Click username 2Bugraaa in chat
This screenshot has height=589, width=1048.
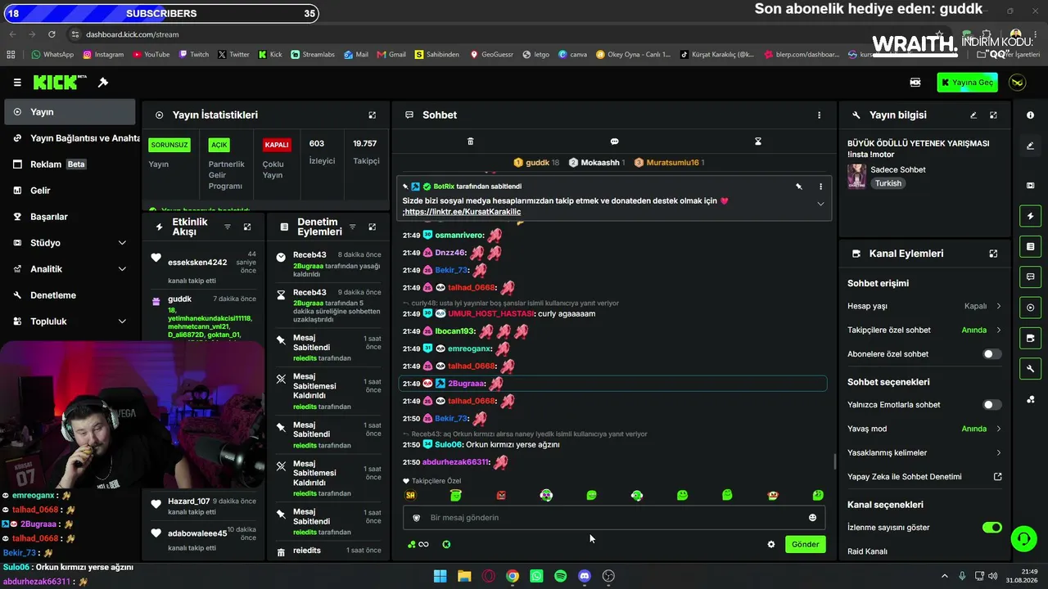coord(467,384)
